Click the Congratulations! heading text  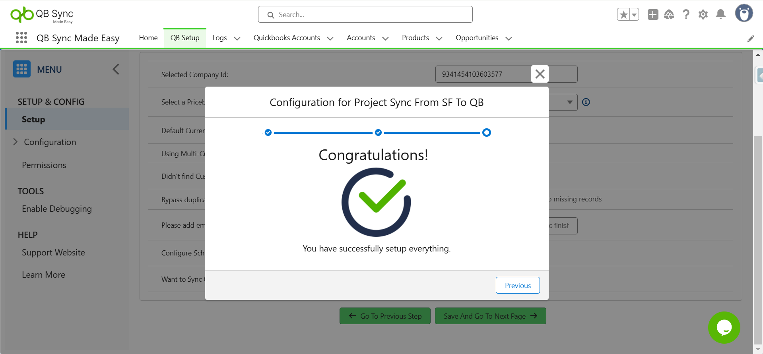(x=373, y=155)
